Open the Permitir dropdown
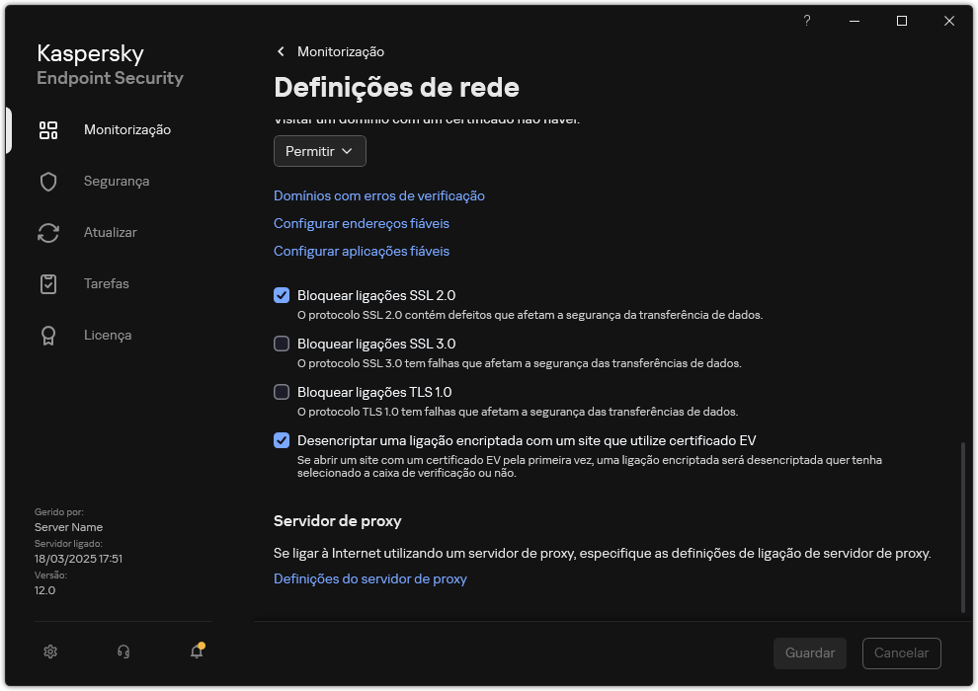The height and width of the screenshot is (691, 978). (319, 150)
